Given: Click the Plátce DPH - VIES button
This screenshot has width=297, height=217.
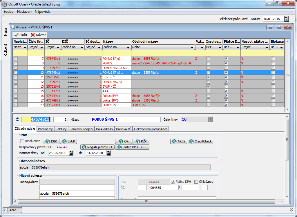Looking at the screenshot, I should point(132,147).
